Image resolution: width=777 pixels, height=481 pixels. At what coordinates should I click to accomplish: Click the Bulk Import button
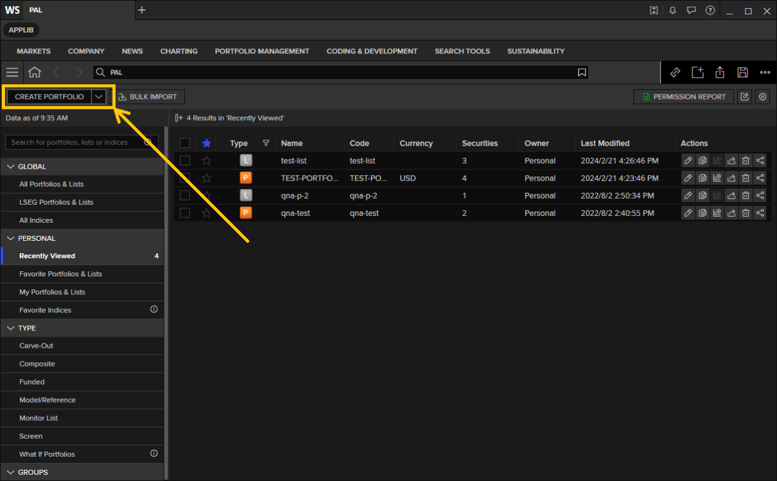pos(148,96)
